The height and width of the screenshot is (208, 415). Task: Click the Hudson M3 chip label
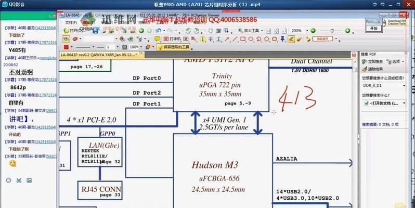(215, 165)
